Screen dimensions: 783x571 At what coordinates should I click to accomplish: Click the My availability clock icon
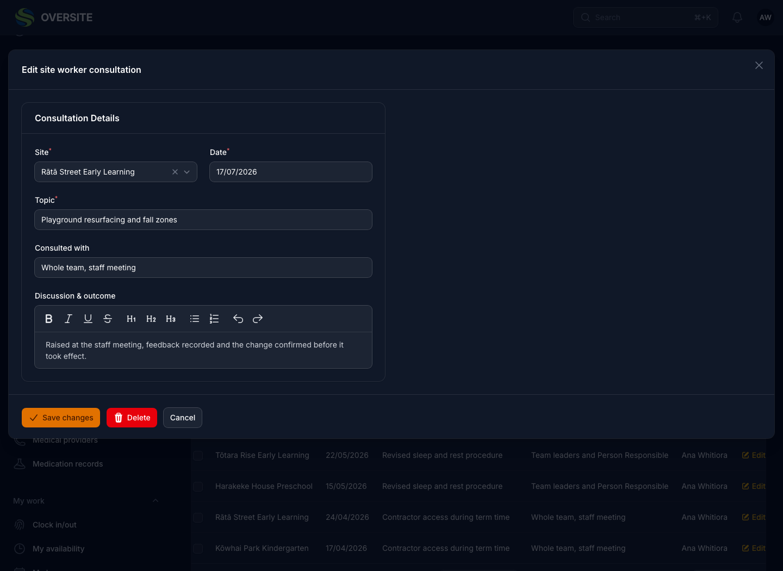pos(20,549)
